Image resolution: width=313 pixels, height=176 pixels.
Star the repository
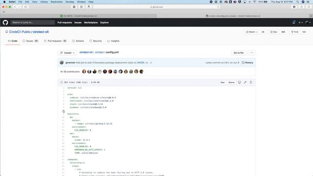[274, 32]
